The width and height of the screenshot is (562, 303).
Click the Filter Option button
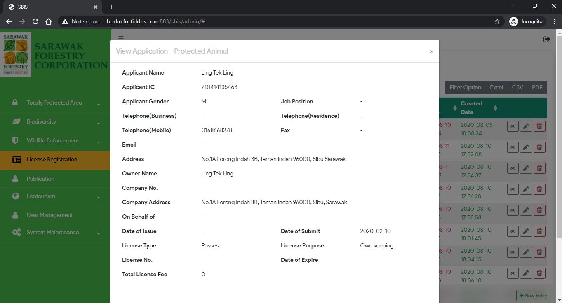coord(465,87)
